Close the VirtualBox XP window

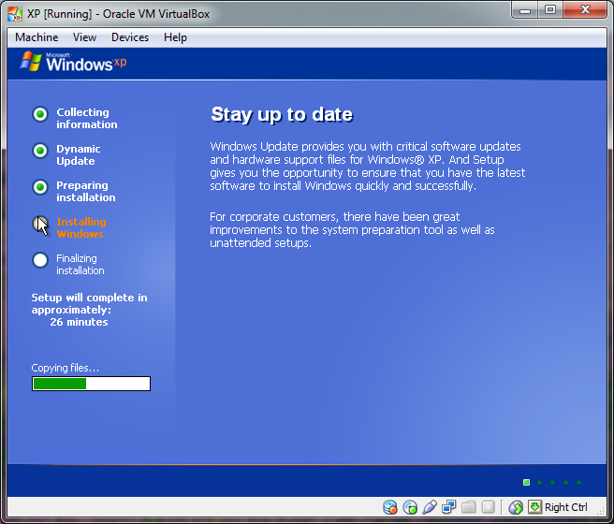[x=585, y=9]
